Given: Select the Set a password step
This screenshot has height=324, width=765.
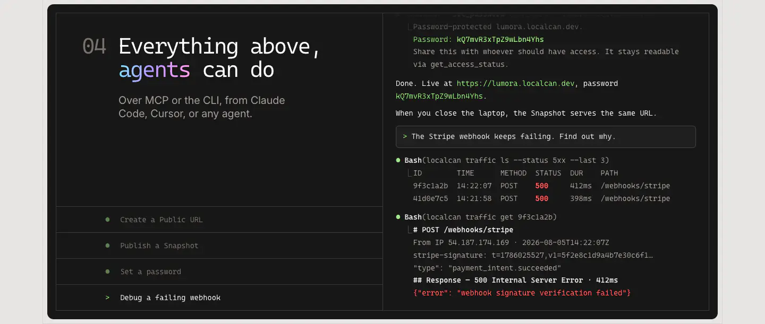Looking at the screenshot, I should [x=219, y=272].
